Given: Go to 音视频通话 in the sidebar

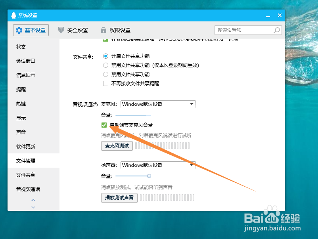Looking at the screenshot, I should pos(33,189).
